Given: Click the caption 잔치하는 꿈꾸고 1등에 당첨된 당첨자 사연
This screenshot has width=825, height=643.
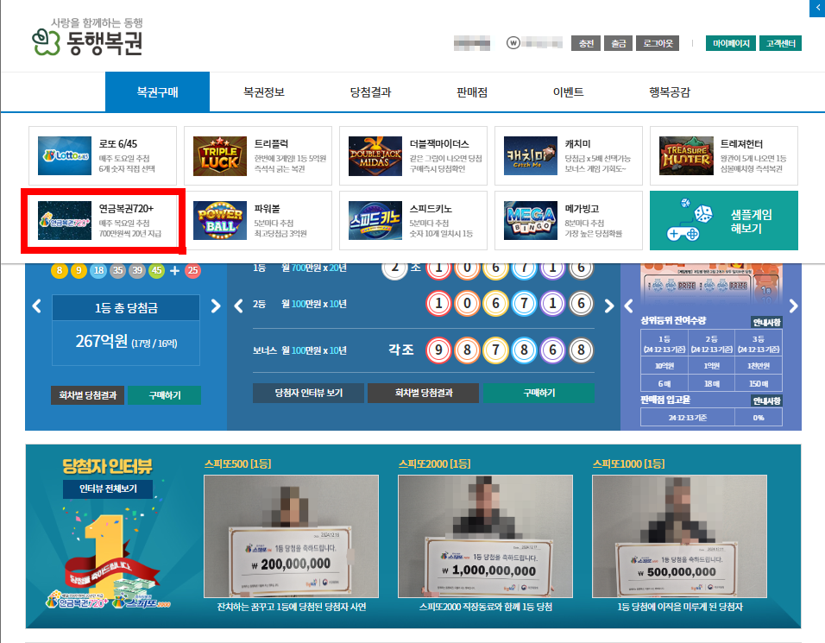Looking at the screenshot, I should (x=292, y=607).
